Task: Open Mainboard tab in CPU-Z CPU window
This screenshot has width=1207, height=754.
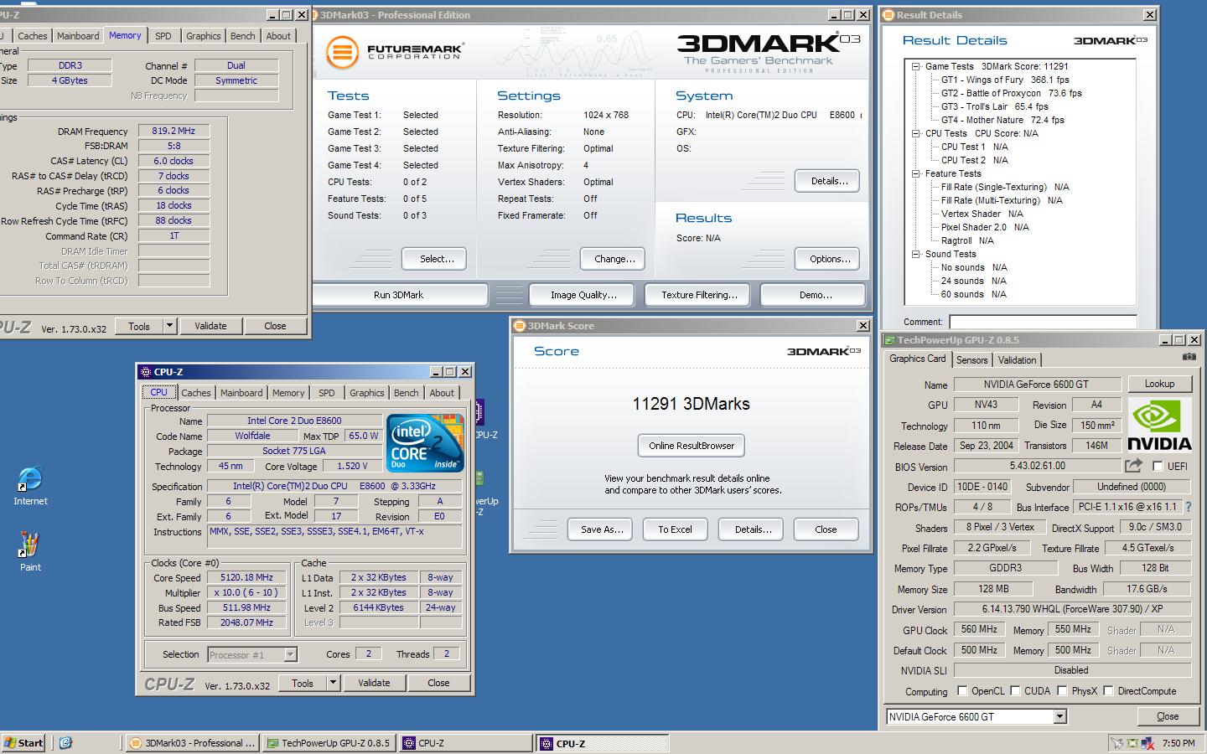Action: click(241, 393)
